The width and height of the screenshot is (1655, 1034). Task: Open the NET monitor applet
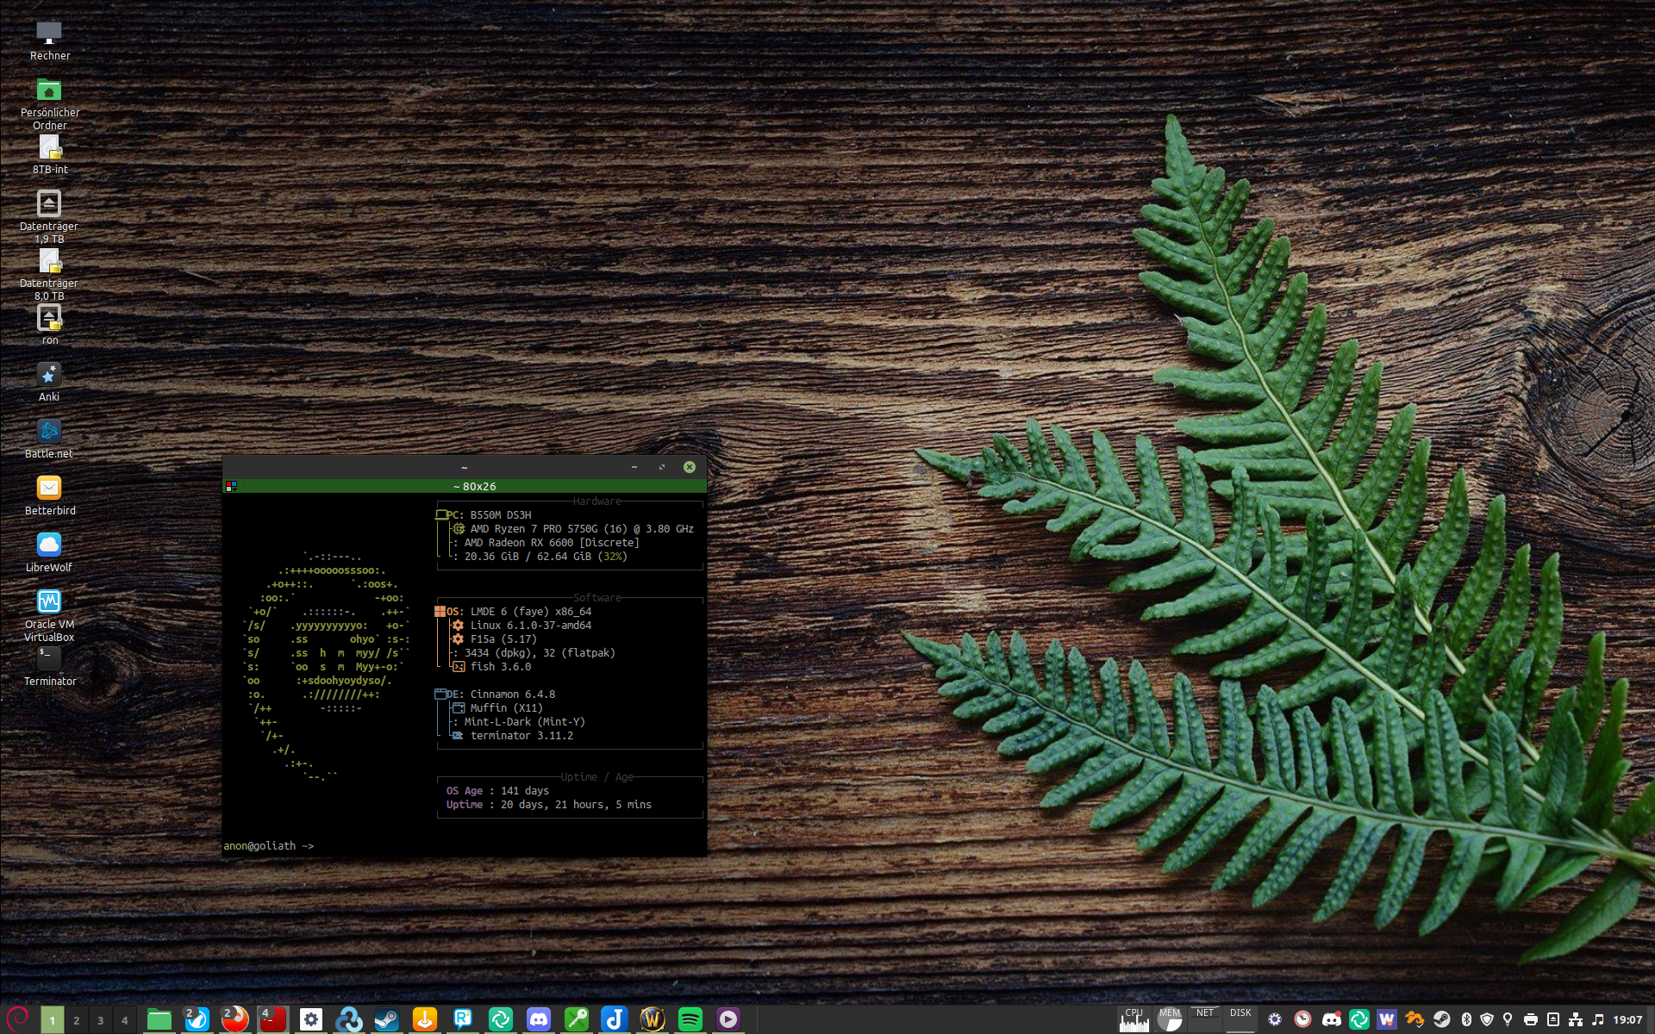(x=1205, y=1020)
